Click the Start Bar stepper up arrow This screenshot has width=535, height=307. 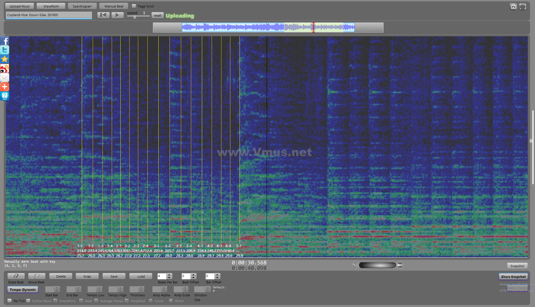[57, 288]
